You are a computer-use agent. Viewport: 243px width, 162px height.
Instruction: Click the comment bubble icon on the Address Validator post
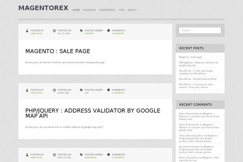pos(109,90)
